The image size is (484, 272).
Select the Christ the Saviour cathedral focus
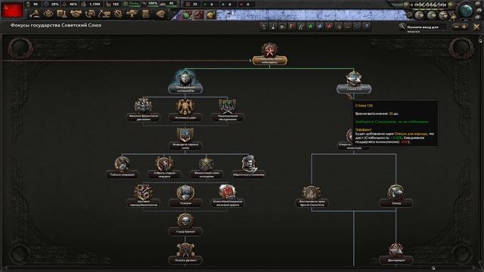point(312,196)
